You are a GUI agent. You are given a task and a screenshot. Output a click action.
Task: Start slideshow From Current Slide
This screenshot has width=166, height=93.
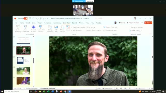click(25, 29)
